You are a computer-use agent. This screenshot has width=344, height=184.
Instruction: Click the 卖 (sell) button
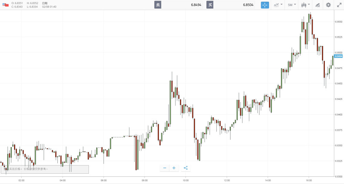pyautogui.click(x=158, y=5)
